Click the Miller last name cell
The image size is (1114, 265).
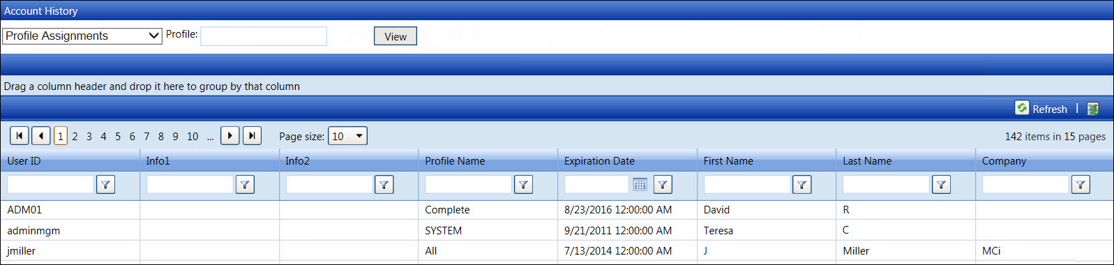point(906,251)
